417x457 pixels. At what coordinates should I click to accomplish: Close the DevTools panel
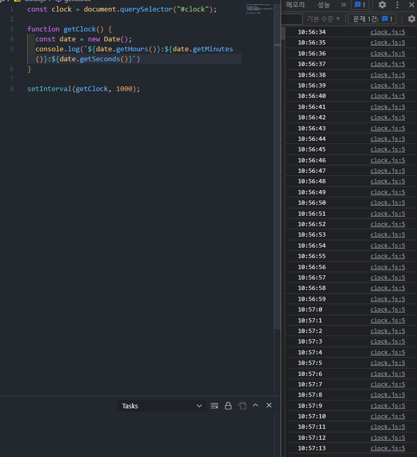[x=411, y=5]
